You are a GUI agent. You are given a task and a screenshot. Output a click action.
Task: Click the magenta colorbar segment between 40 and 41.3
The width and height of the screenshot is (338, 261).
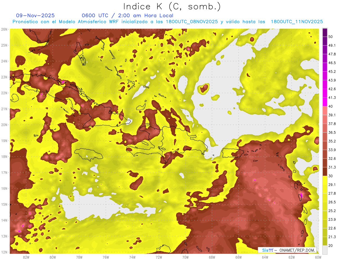pyautogui.click(x=325, y=102)
